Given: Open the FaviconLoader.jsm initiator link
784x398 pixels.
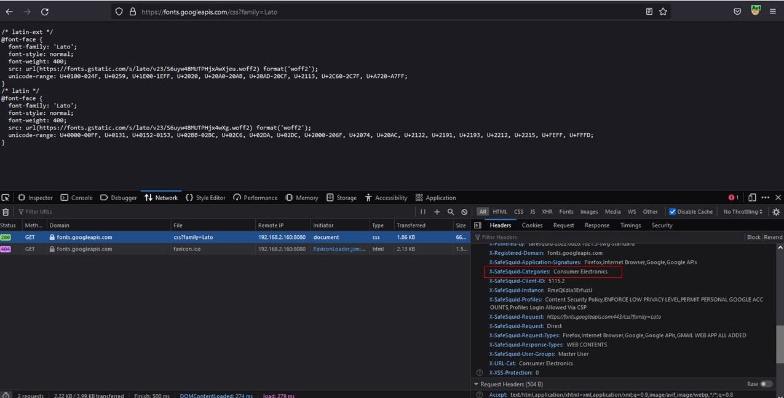Looking at the screenshot, I should (339, 249).
